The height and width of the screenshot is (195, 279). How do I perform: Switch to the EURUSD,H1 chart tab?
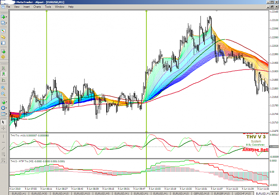(19, 193)
